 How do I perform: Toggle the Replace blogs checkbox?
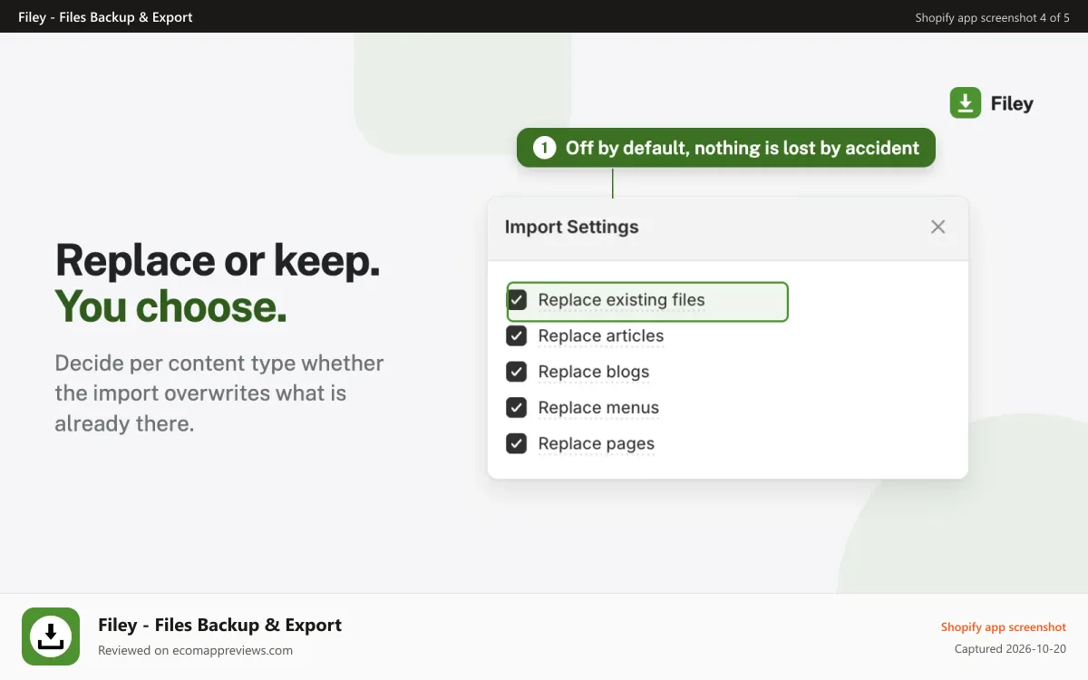[x=517, y=372]
